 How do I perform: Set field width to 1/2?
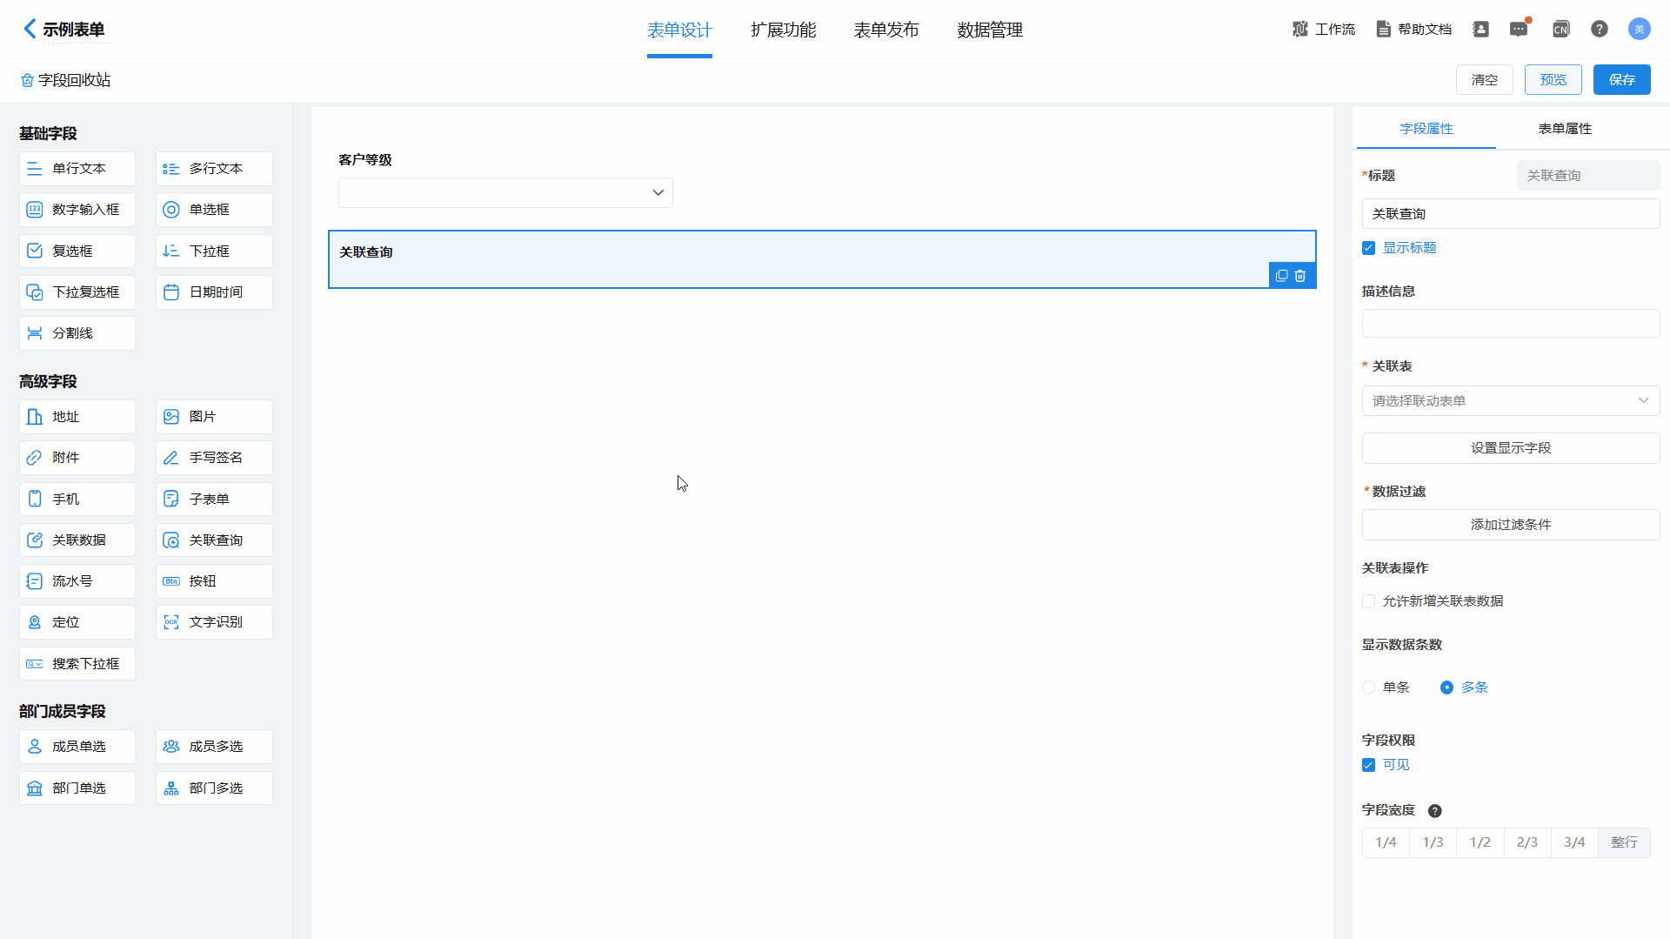(1480, 842)
